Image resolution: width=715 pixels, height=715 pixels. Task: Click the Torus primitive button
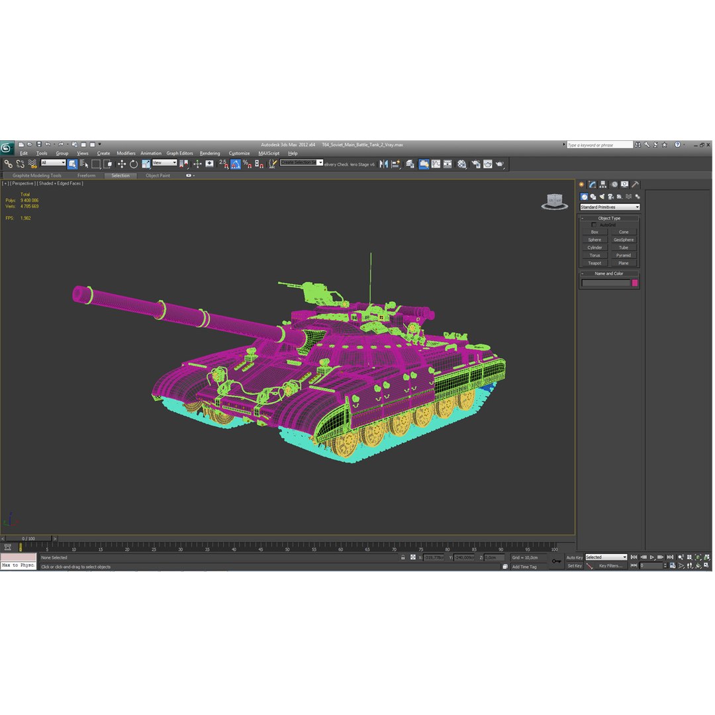point(595,256)
